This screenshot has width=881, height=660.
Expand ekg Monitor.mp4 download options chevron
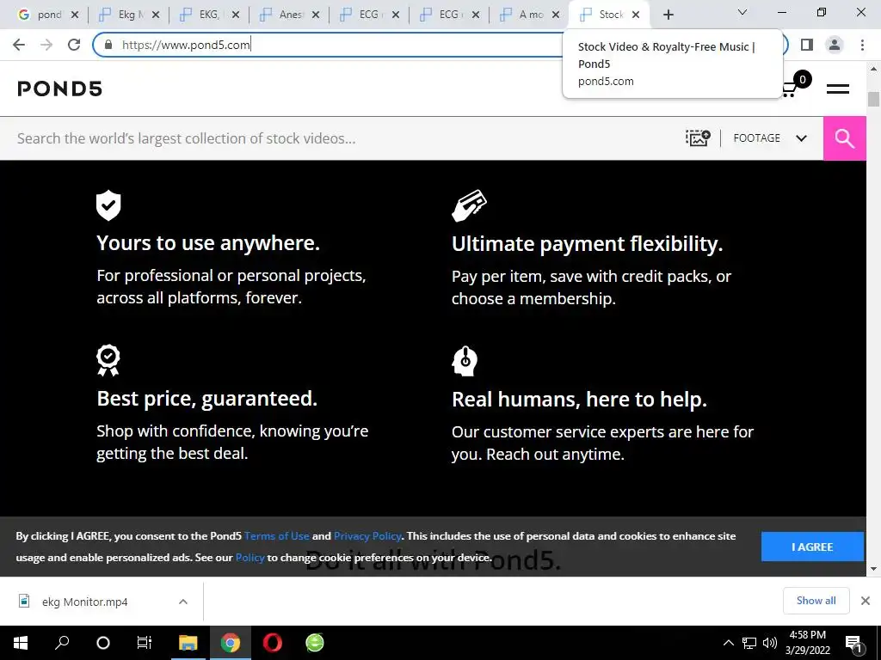click(x=183, y=602)
